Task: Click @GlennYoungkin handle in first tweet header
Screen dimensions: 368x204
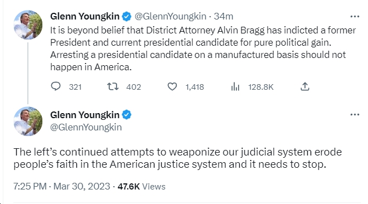Action: [x=170, y=16]
